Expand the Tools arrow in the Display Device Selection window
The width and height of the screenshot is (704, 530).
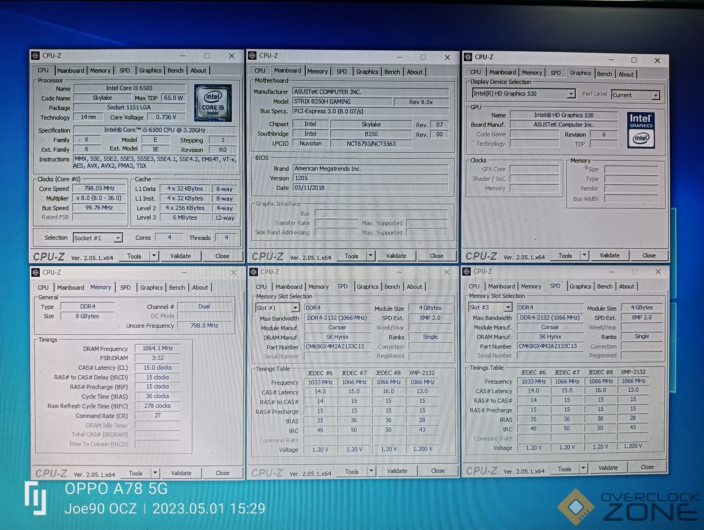(x=584, y=255)
